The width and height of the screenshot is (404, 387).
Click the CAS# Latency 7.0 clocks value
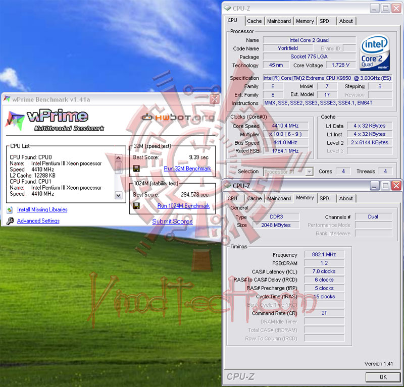pyautogui.click(x=324, y=271)
